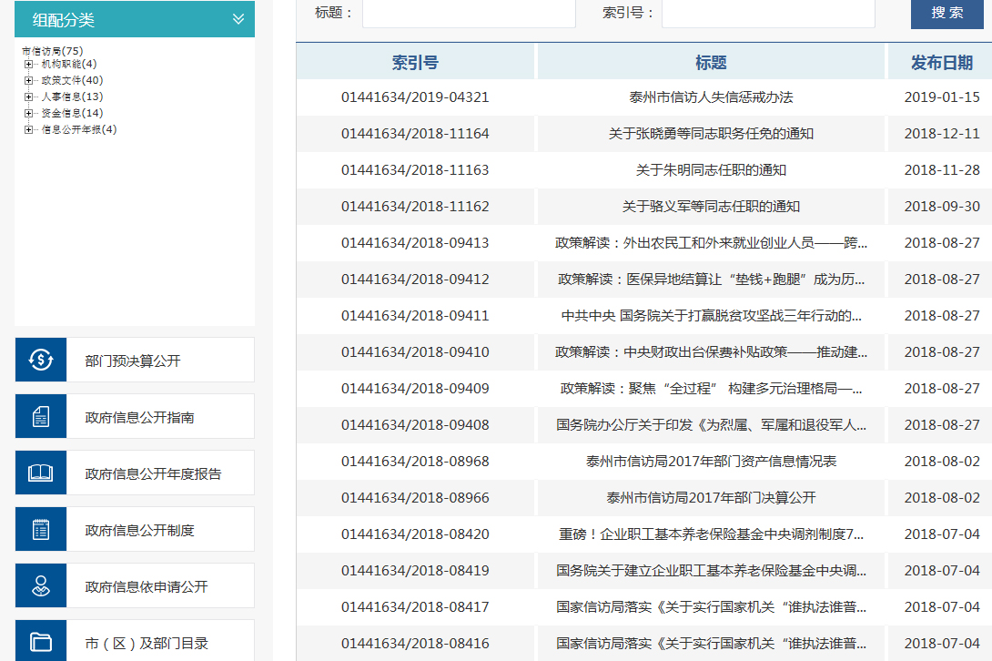
Task: Click the disclosure system notepad icon
Action: pos(41,530)
